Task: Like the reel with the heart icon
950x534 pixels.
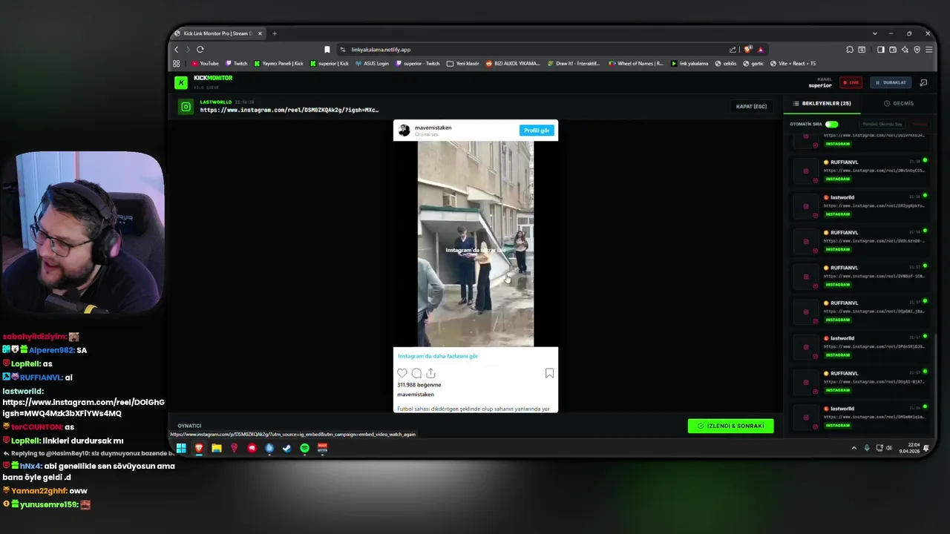Action: [x=402, y=373]
